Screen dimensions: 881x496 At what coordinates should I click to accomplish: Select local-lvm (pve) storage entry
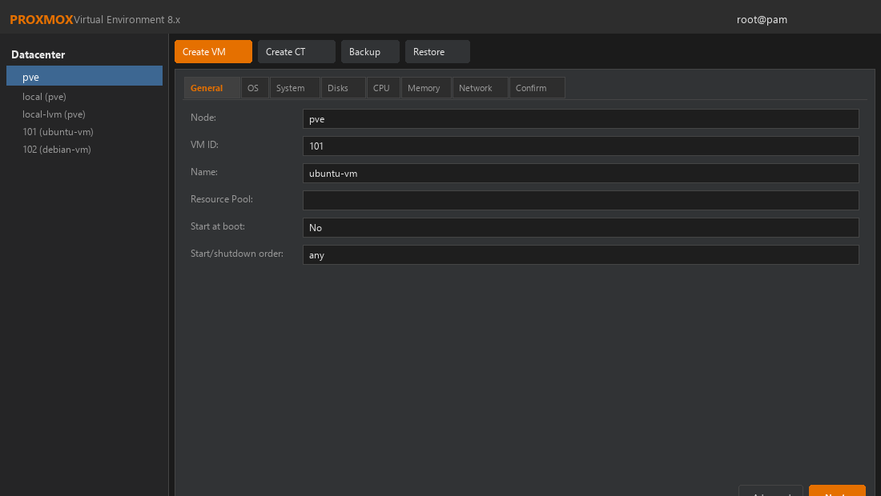(x=54, y=114)
